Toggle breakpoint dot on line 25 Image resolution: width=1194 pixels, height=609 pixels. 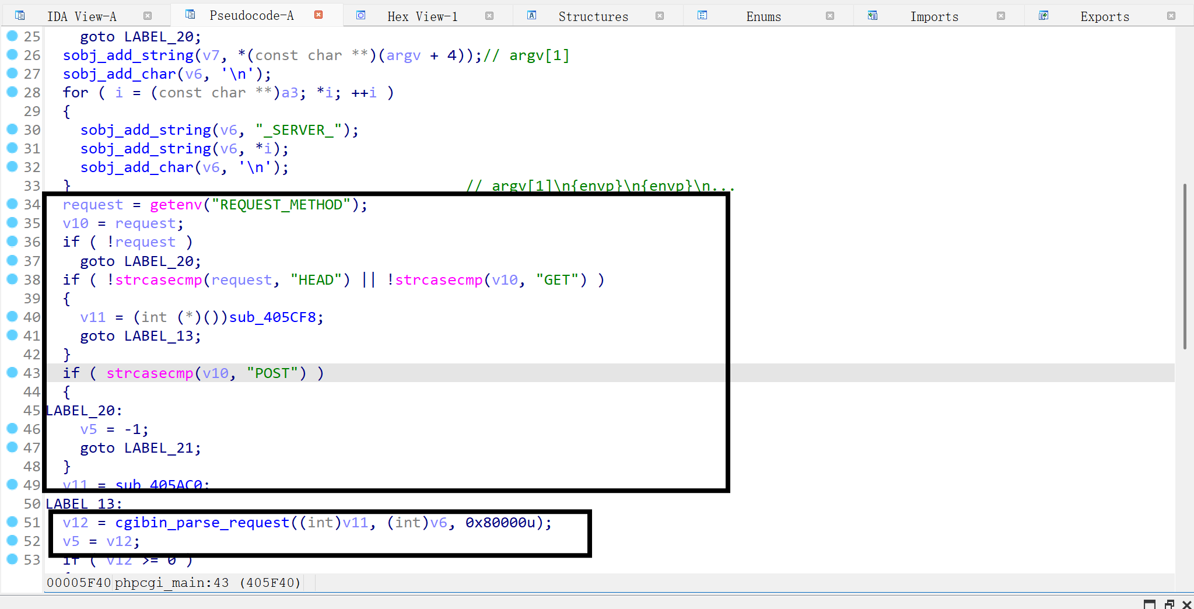point(12,36)
